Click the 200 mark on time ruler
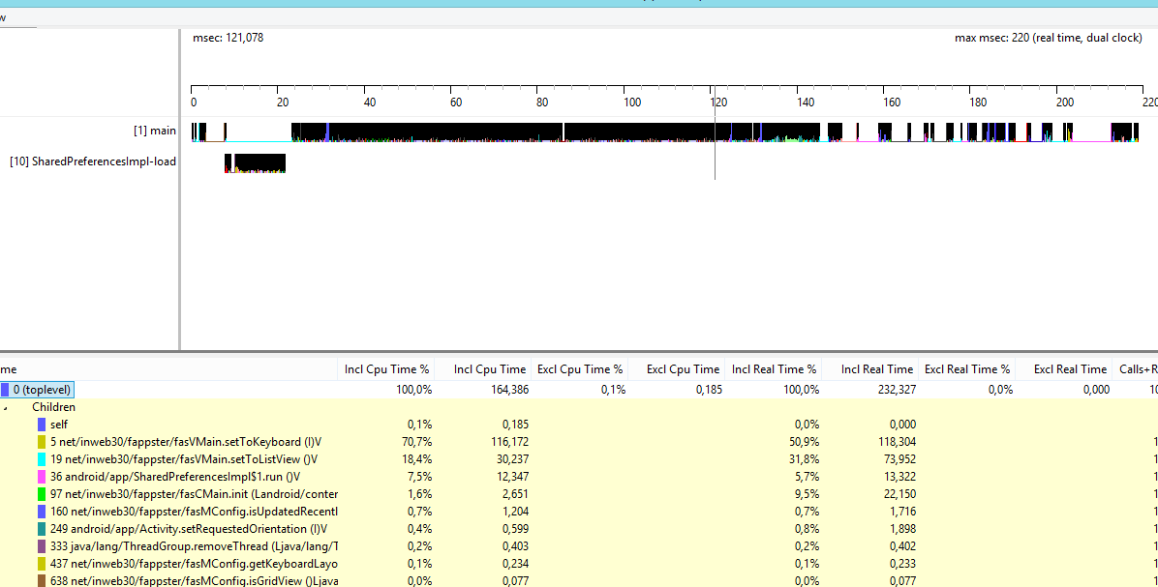Screen dimensions: 1158x587 tap(1065, 103)
